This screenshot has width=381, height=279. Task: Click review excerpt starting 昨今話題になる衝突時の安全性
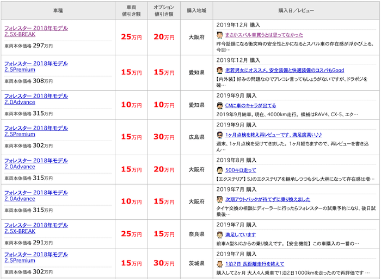click(x=295, y=47)
